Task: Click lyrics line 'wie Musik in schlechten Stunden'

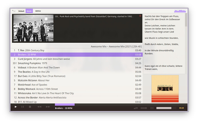Action: (162, 38)
